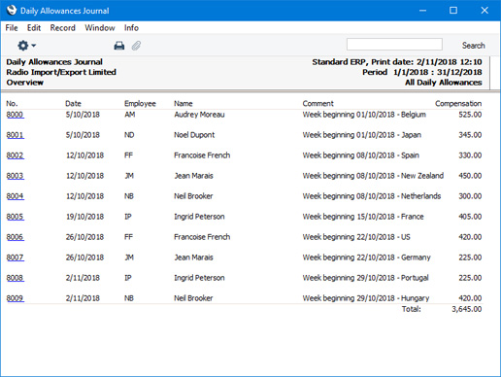The width and height of the screenshot is (501, 377).
Task: Click the 525.00 compensation value
Action: pyautogui.click(x=470, y=115)
